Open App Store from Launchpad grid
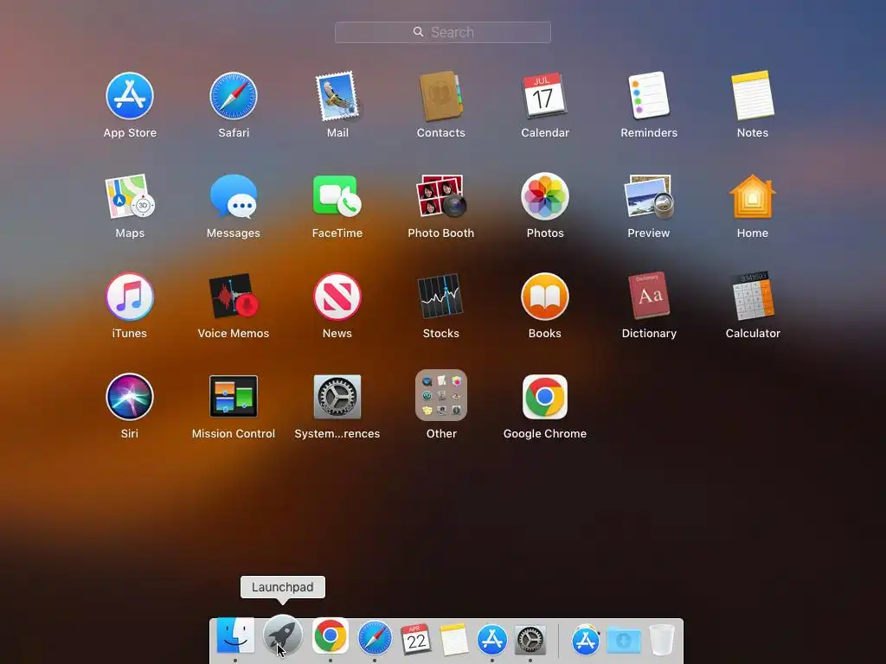 [x=130, y=96]
